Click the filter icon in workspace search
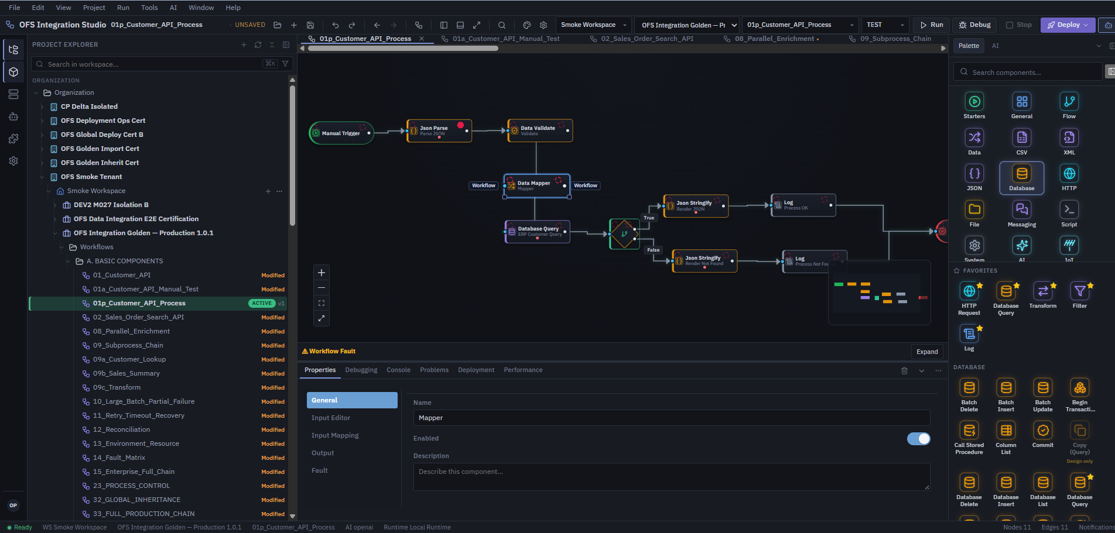Screen dimensions: 1115x533 pos(285,64)
